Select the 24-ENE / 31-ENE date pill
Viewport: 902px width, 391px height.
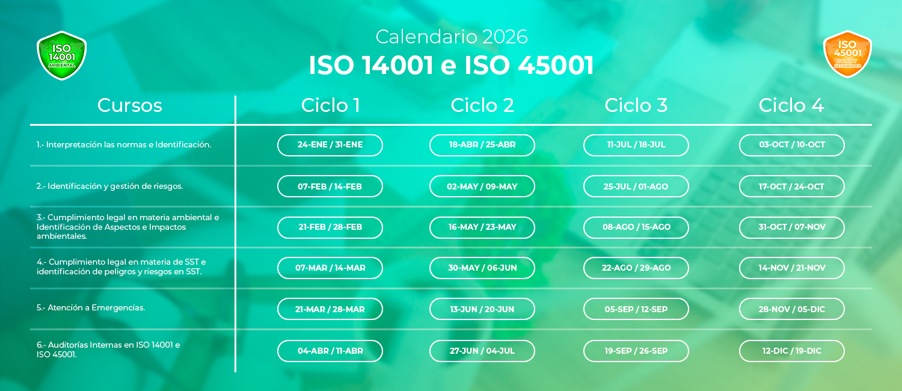(330, 145)
